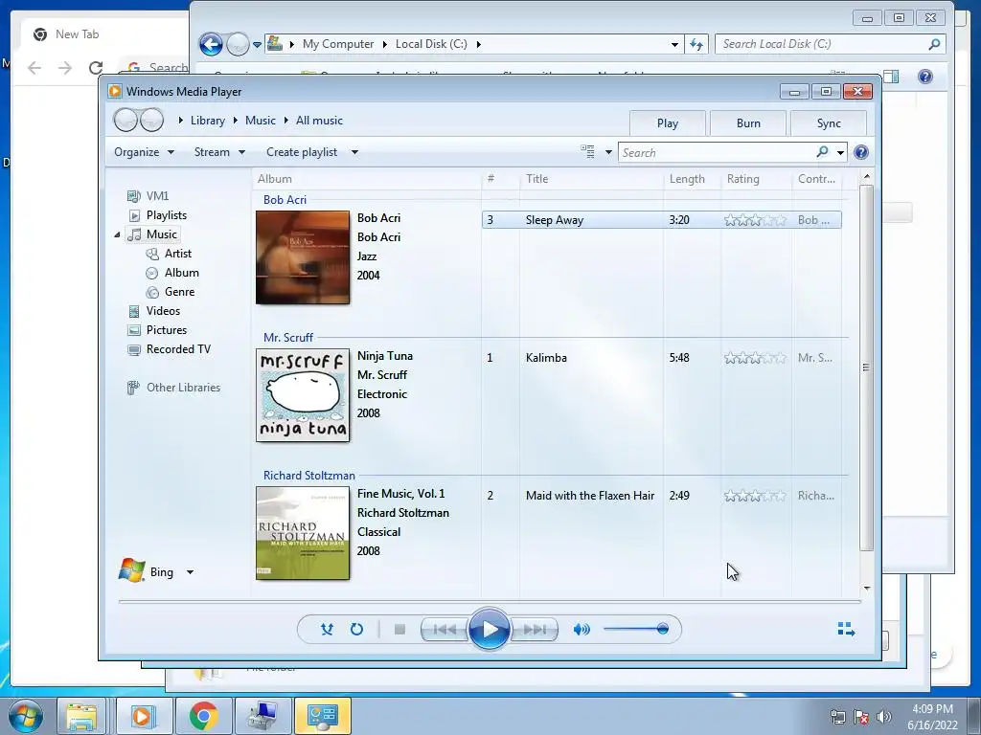
Task: Open Chrome from the taskbar
Action: click(203, 716)
